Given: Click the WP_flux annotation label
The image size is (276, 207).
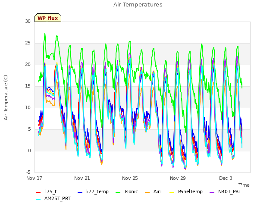Looking at the screenshot, I should click(x=48, y=18).
